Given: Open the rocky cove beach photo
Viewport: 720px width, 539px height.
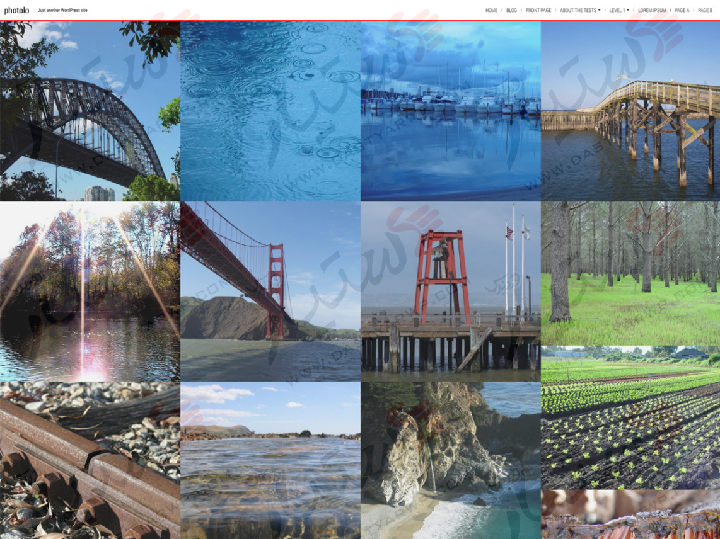Looking at the screenshot, I should (x=450, y=460).
